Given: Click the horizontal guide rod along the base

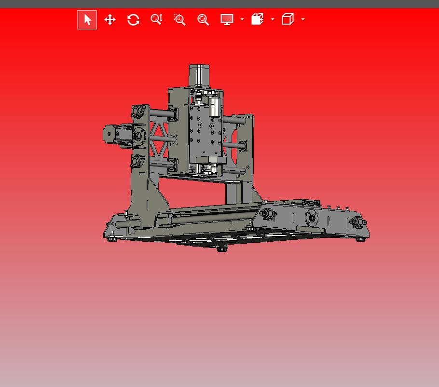Looking at the screenshot, I should pos(212,217).
